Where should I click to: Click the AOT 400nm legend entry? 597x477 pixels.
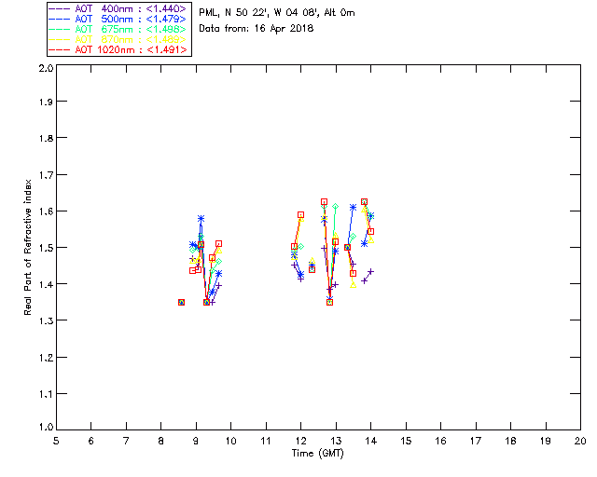coord(118,8)
